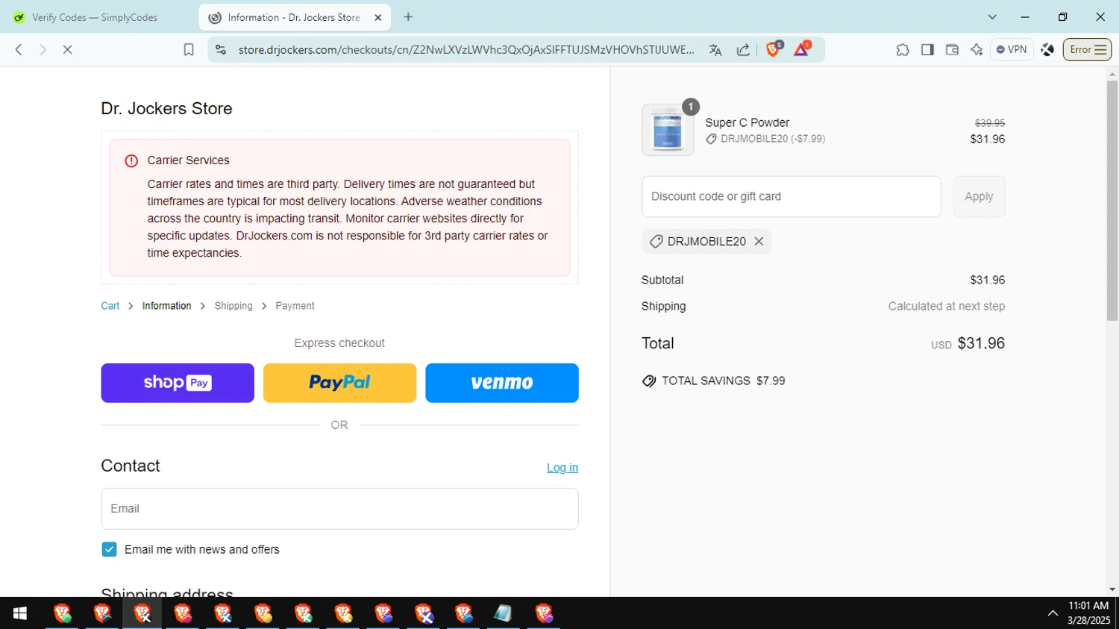Click the $31.96 total amount

pos(981,343)
